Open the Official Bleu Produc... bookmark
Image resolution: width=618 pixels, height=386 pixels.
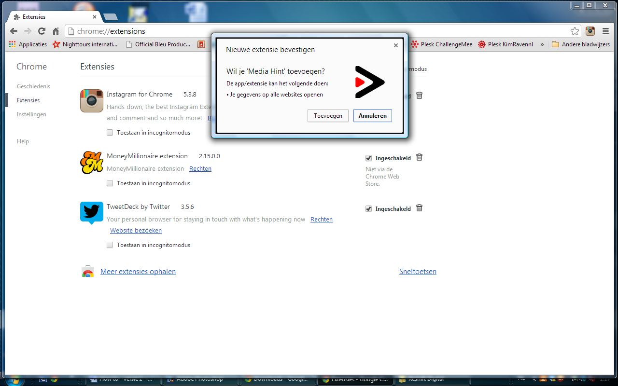158,44
